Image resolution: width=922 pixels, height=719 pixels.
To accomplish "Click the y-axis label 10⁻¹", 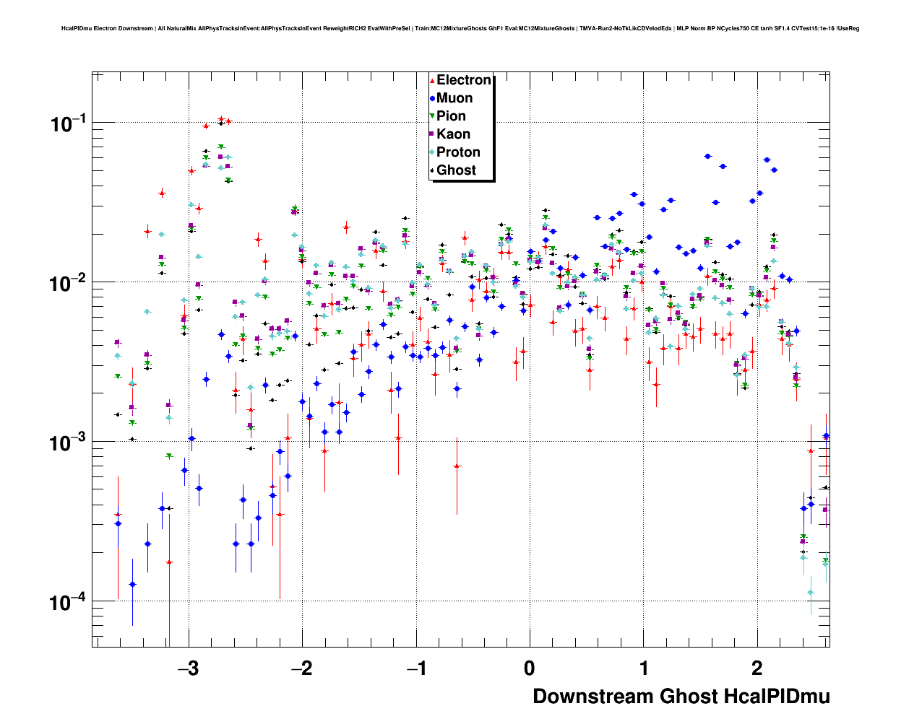I will click(68, 123).
